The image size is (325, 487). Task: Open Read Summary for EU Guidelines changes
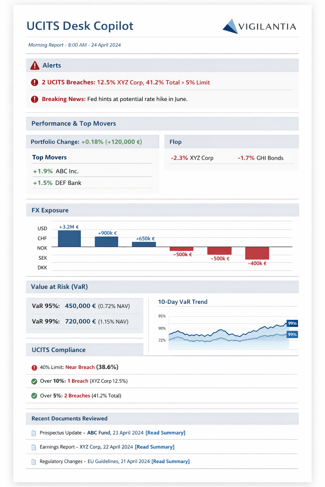[x=170, y=461]
